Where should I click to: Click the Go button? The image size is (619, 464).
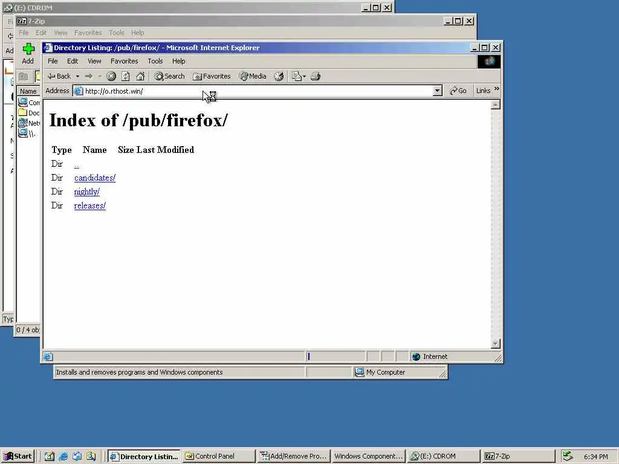point(458,91)
